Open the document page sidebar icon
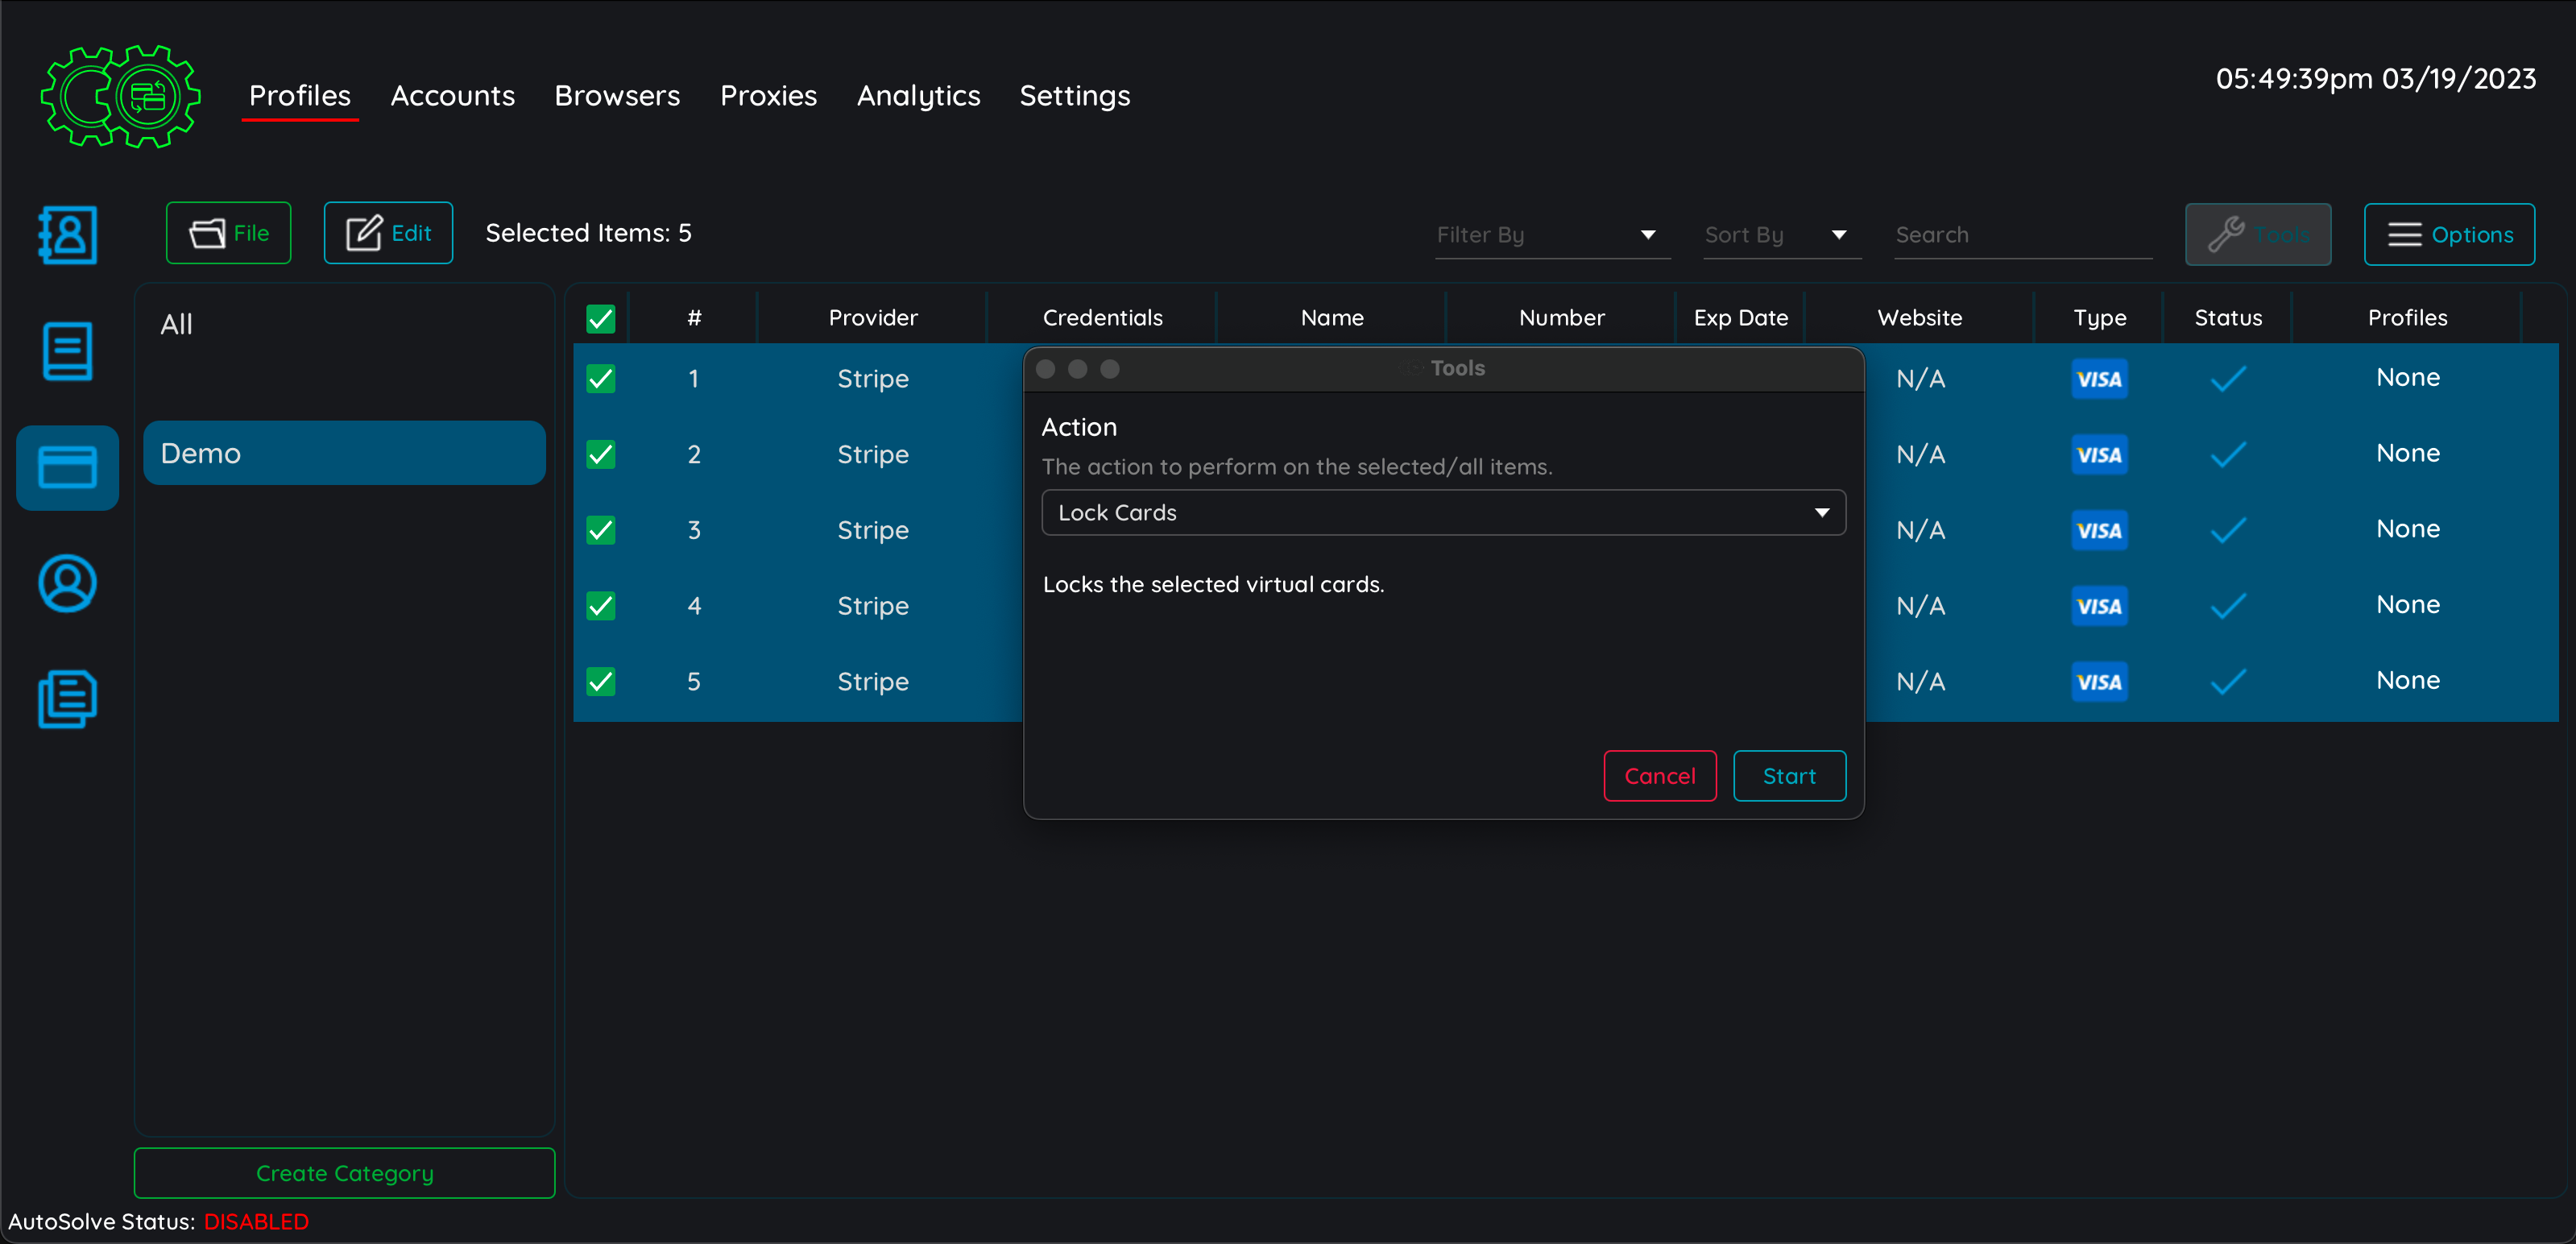2576x1244 pixels. pos(67,351)
